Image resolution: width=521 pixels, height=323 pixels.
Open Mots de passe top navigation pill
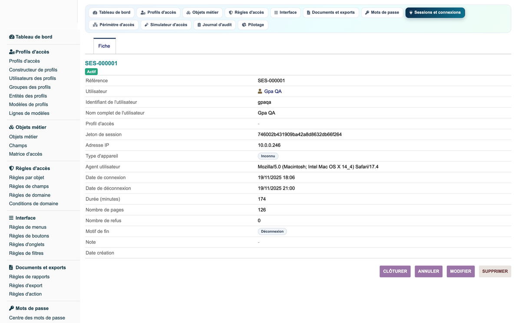pos(382,13)
